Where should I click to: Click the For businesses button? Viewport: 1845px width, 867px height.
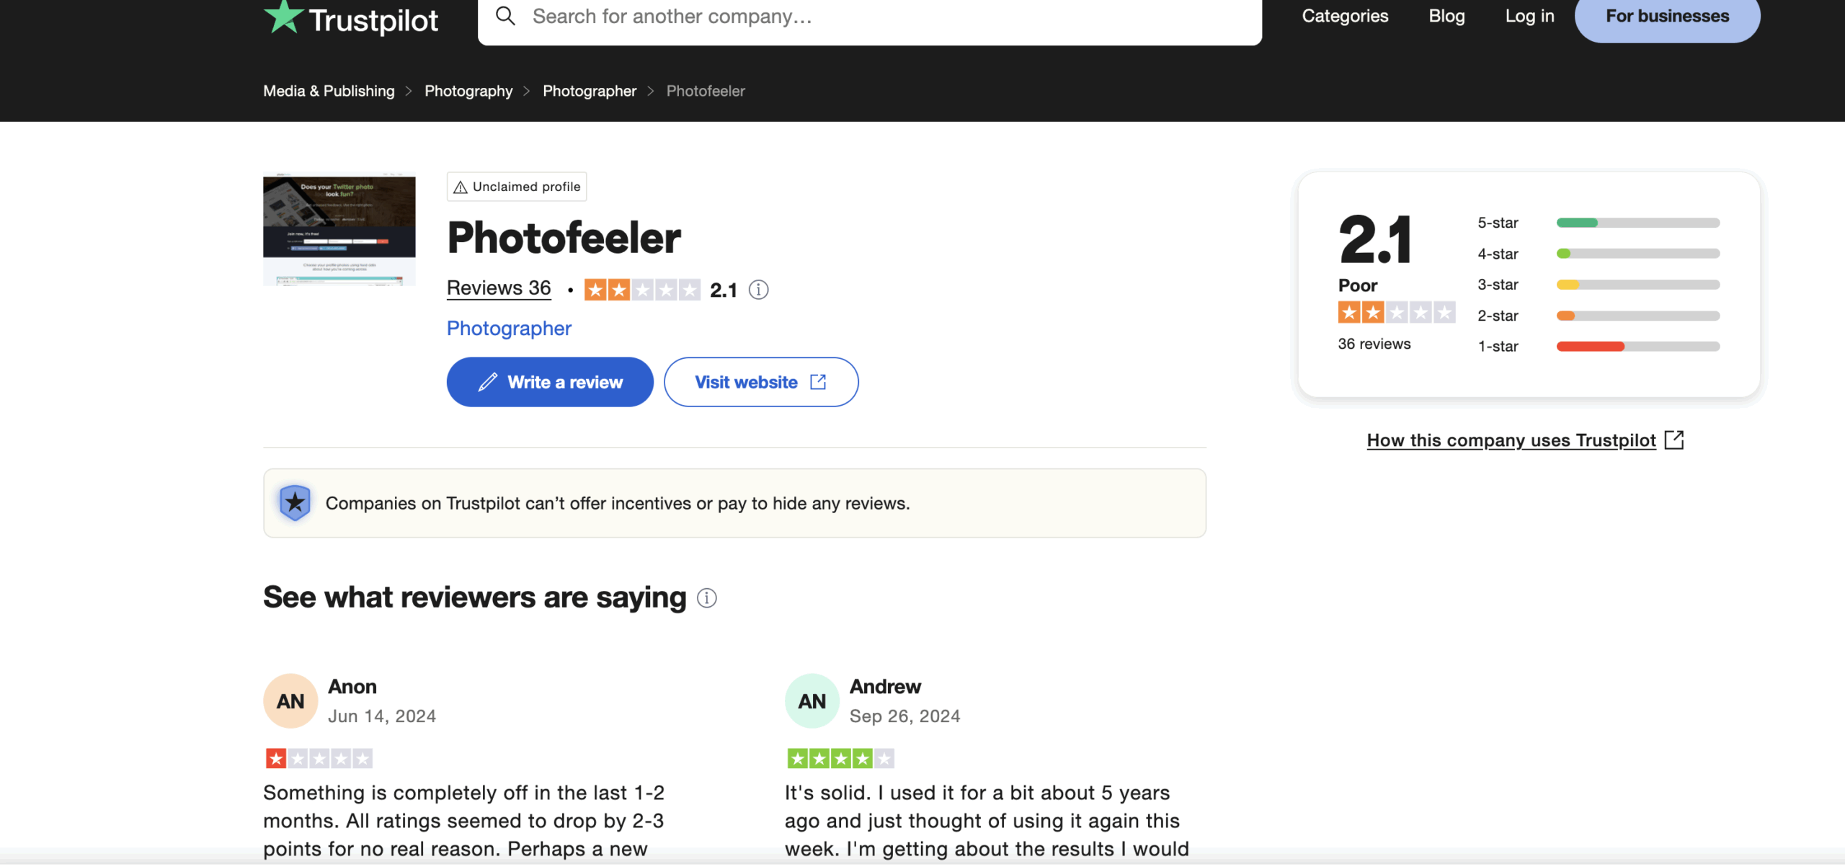pos(1667,16)
